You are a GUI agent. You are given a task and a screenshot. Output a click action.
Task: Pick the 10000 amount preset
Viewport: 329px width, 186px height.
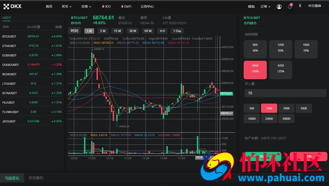(x=252, y=118)
